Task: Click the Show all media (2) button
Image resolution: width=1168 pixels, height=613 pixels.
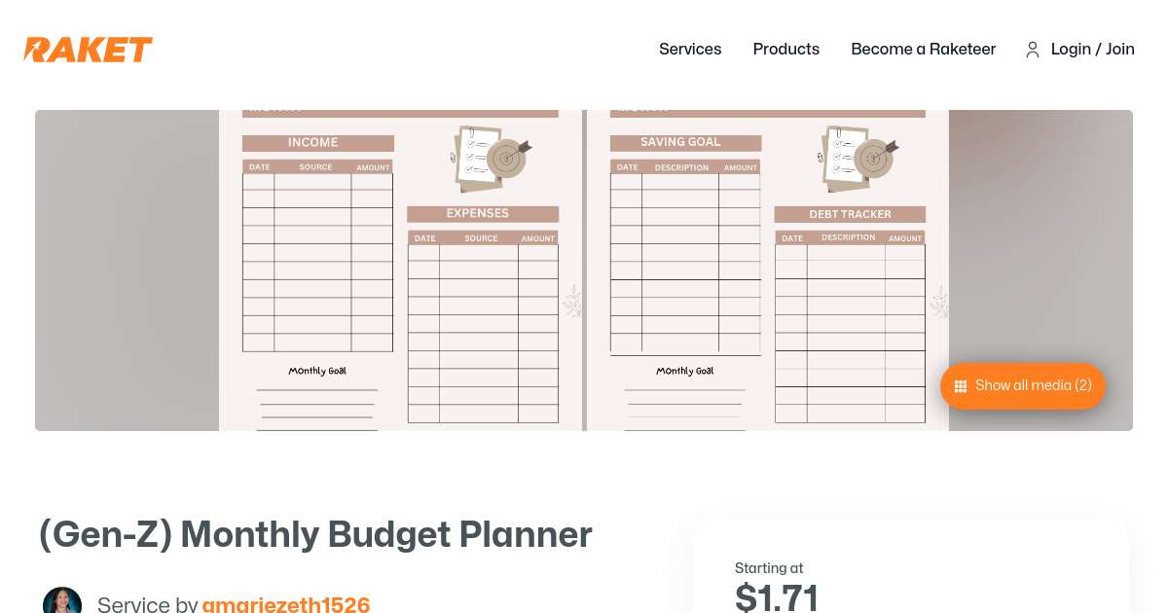Action: [x=1022, y=385]
